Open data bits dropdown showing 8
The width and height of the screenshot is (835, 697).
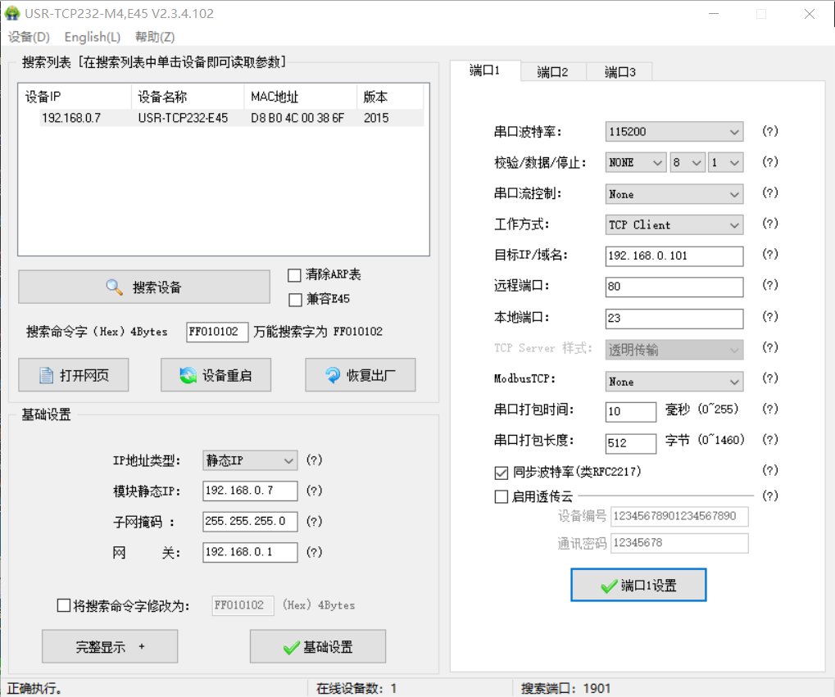[688, 162]
